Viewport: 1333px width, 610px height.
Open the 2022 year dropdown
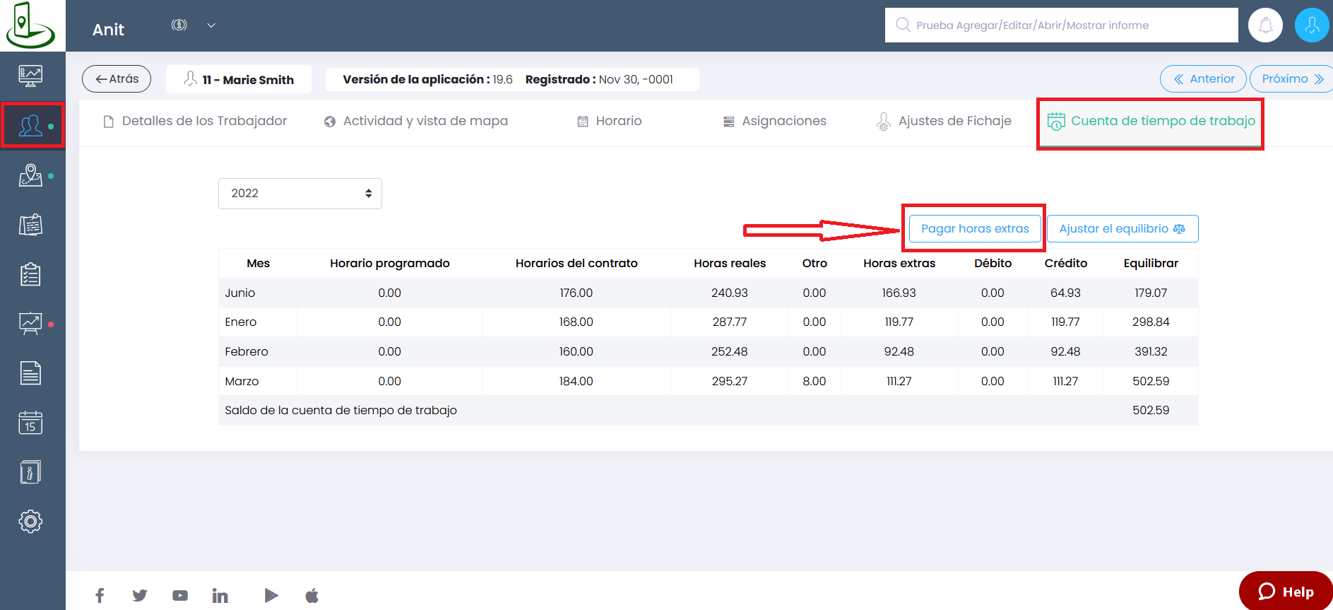coord(300,194)
